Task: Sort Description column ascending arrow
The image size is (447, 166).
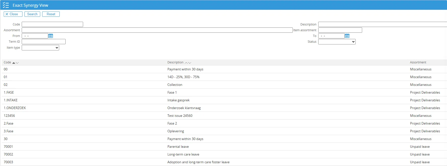Action: pyautogui.click(x=186, y=63)
